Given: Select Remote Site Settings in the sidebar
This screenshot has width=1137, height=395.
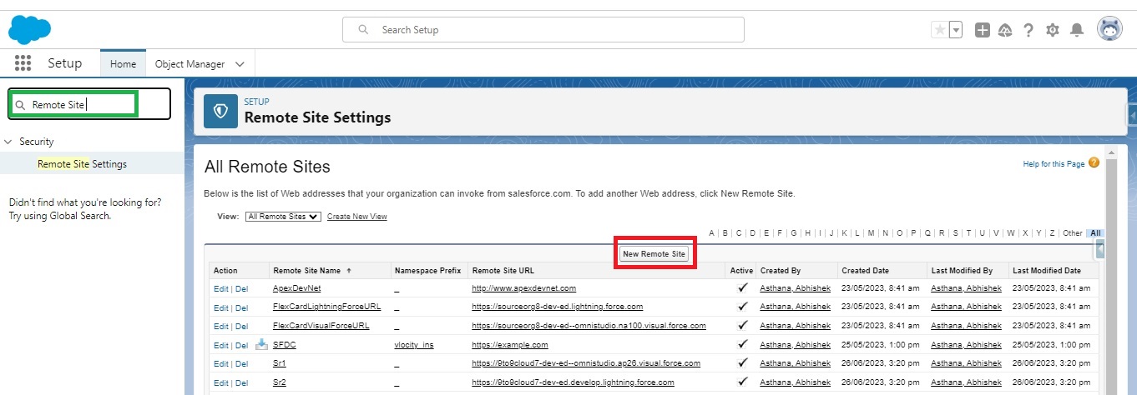Looking at the screenshot, I should pos(82,164).
